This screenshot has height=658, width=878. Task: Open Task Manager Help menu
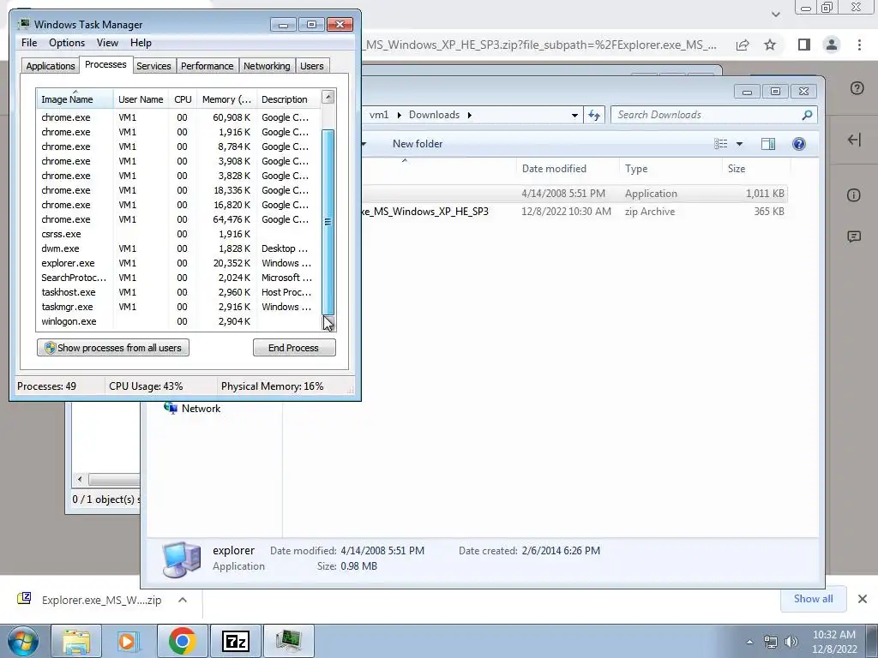coord(141,43)
